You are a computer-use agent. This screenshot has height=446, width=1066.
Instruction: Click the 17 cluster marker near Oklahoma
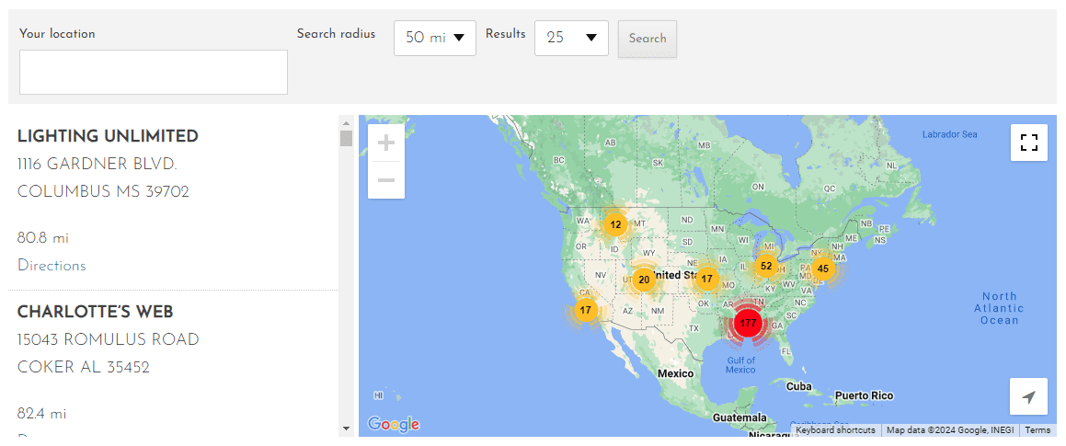706,279
